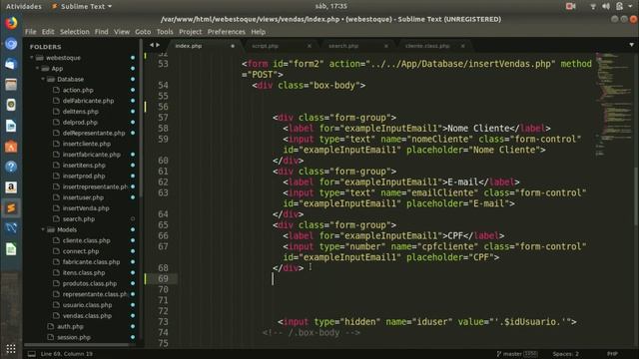Close the cliente.class.php tab
The width and height of the screenshot is (639, 359).
(463, 46)
